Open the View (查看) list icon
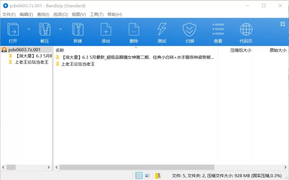Screen dimensions: 289x180 click(x=218, y=29)
